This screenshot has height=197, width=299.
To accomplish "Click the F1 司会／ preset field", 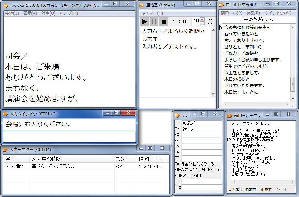I will pos(202,123).
